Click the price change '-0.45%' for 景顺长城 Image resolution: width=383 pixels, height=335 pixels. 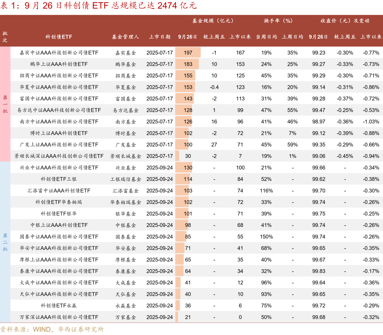(x=345, y=156)
